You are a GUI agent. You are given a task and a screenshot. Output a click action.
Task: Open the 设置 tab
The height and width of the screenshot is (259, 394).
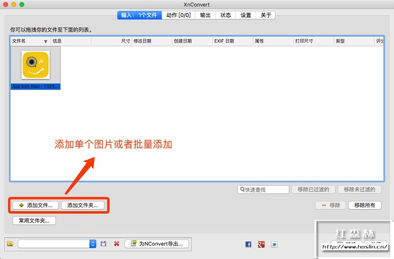(x=246, y=15)
